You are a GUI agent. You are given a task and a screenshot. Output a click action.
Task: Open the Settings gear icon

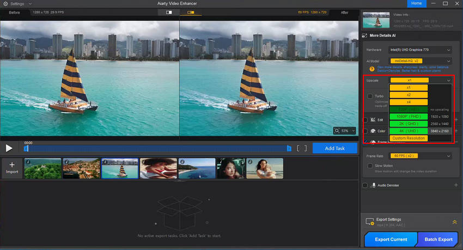(x=5, y=4)
